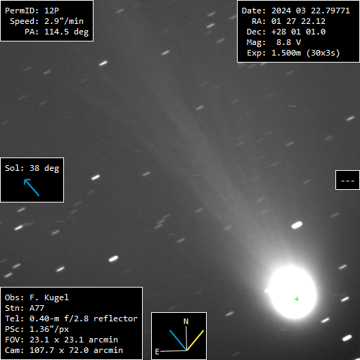Click the Exp: 1.500m (30x3s) text
This screenshot has height=360, width=360.
[x=293, y=53]
